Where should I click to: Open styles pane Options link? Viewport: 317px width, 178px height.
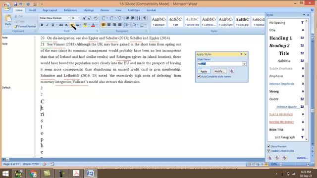[302, 158]
